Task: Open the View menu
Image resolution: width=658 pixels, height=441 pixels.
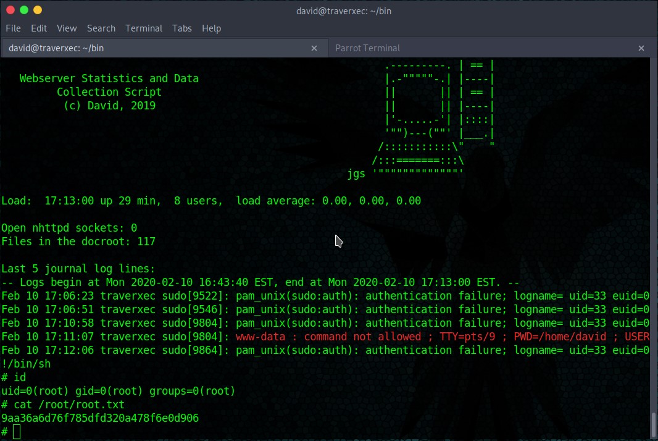Action: click(67, 28)
